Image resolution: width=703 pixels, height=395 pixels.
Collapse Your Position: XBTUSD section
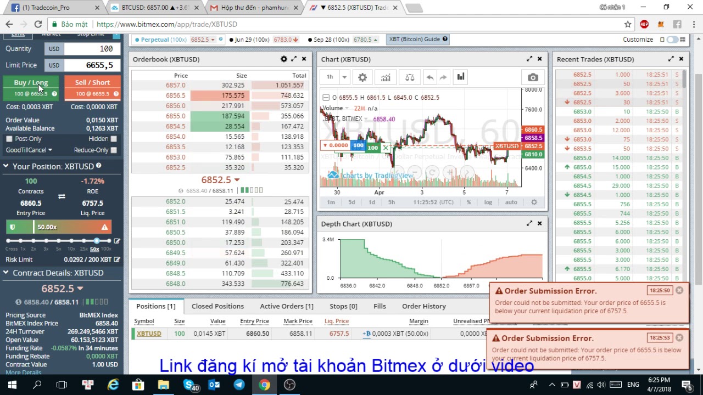pyautogui.click(x=5, y=166)
